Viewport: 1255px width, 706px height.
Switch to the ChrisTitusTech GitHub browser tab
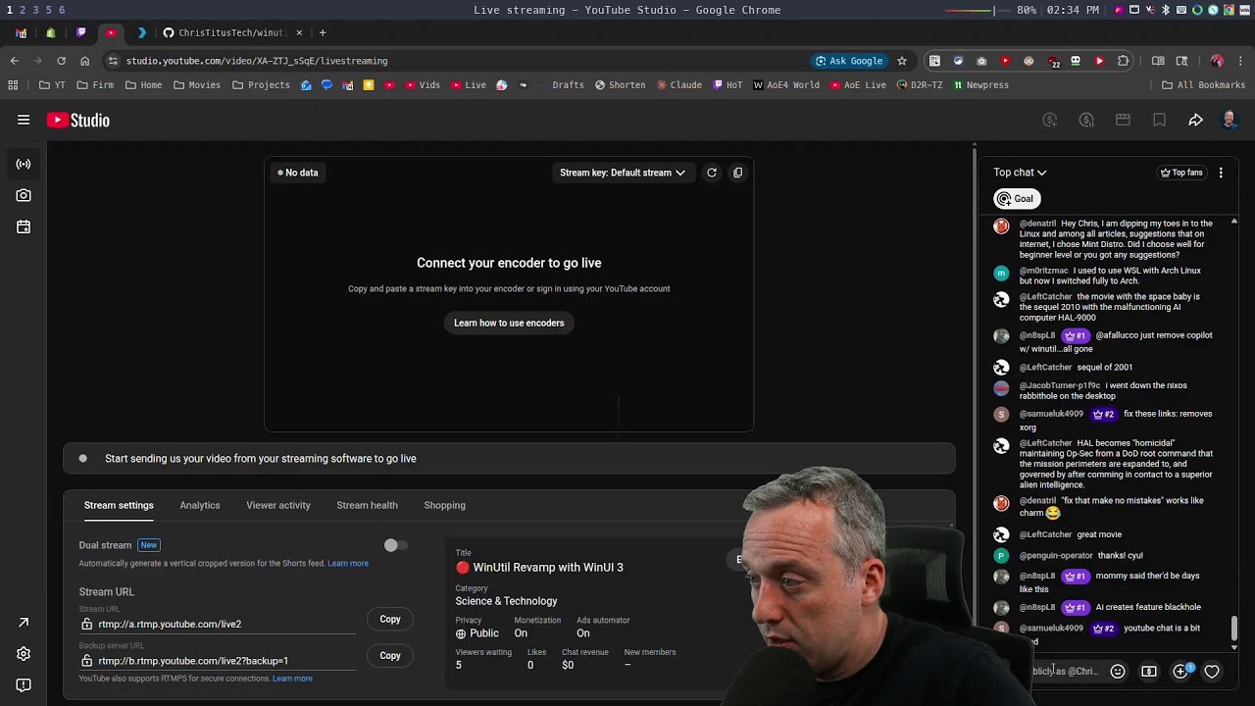click(x=231, y=32)
